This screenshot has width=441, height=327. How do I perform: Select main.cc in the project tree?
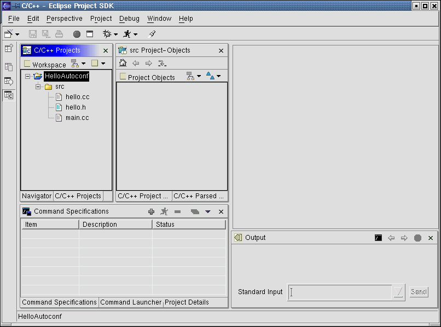pos(77,118)
